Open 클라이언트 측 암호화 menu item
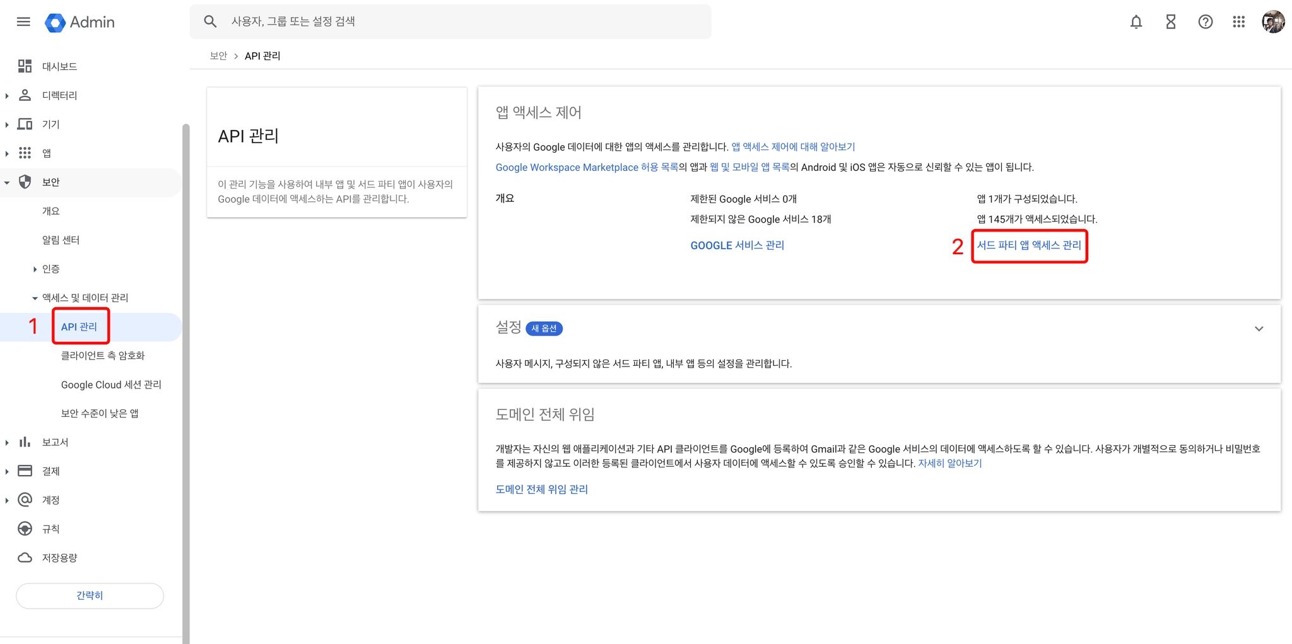The height and width of the screenshot is (644, 1292). tap(103, 356)
